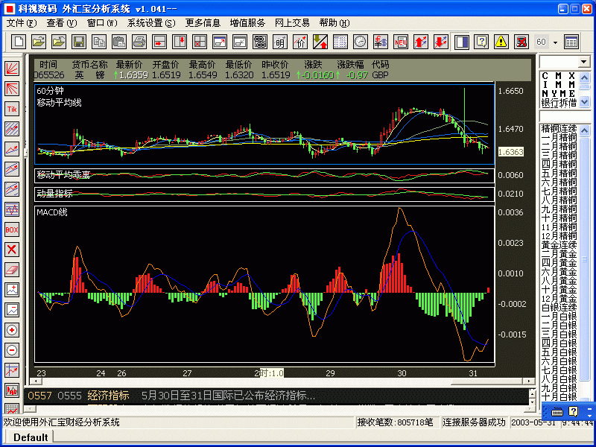Click the 2003-05-31 date in status bar

[533, 422]
